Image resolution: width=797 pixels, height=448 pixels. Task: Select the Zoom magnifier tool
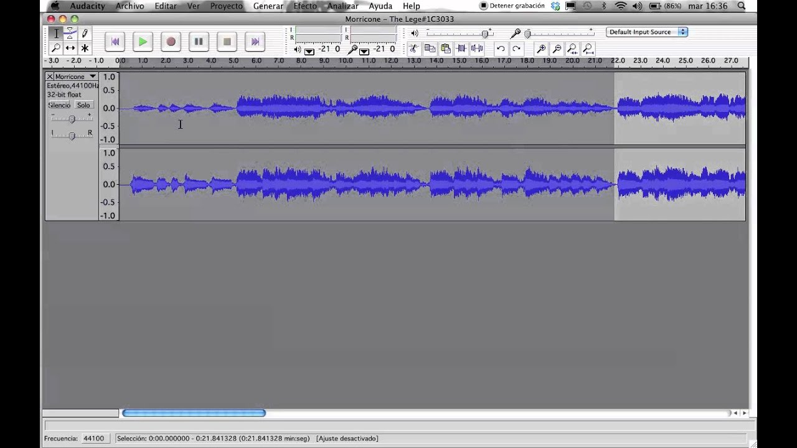[x=55, y=48]
